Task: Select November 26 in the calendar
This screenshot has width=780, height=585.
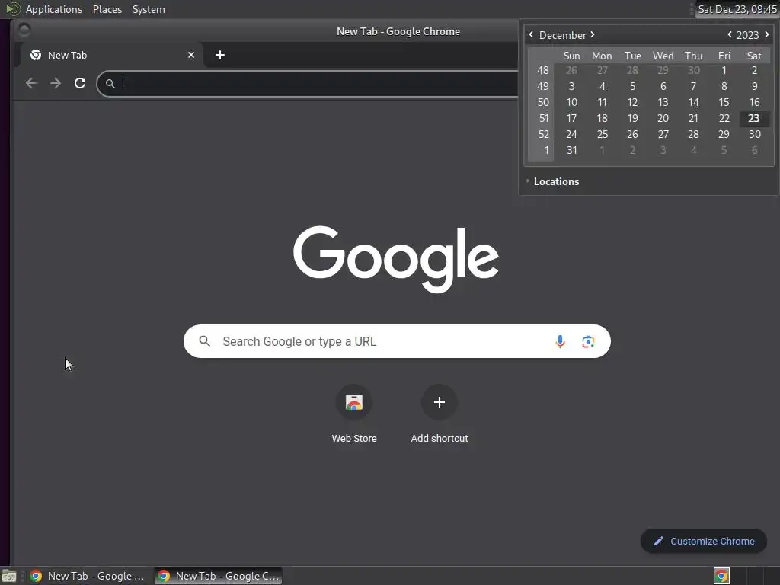Action: [x=571, y=71]
